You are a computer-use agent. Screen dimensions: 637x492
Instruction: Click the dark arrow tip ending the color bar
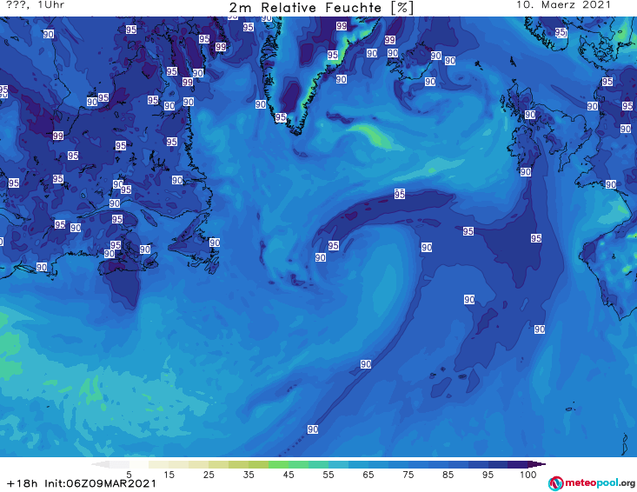click(537, 464)
